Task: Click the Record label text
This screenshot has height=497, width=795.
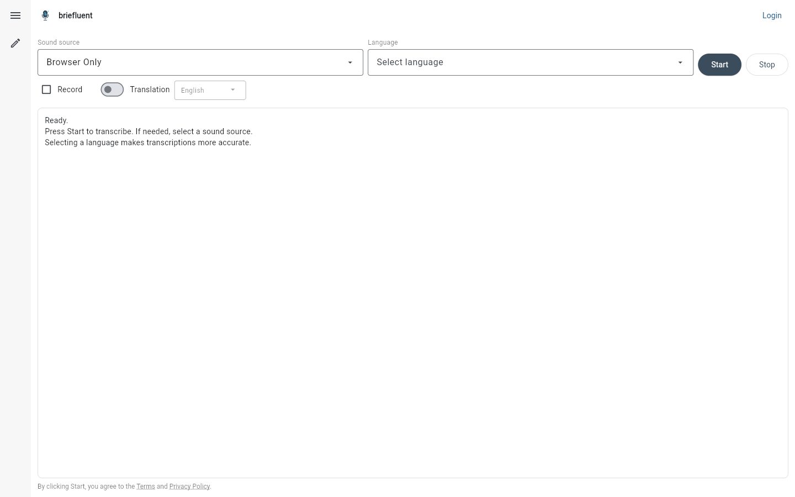Action: click(x=70, y=89)
